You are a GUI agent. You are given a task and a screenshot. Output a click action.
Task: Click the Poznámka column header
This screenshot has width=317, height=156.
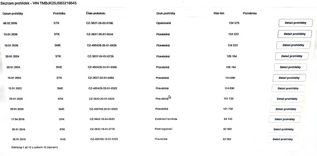250,13
